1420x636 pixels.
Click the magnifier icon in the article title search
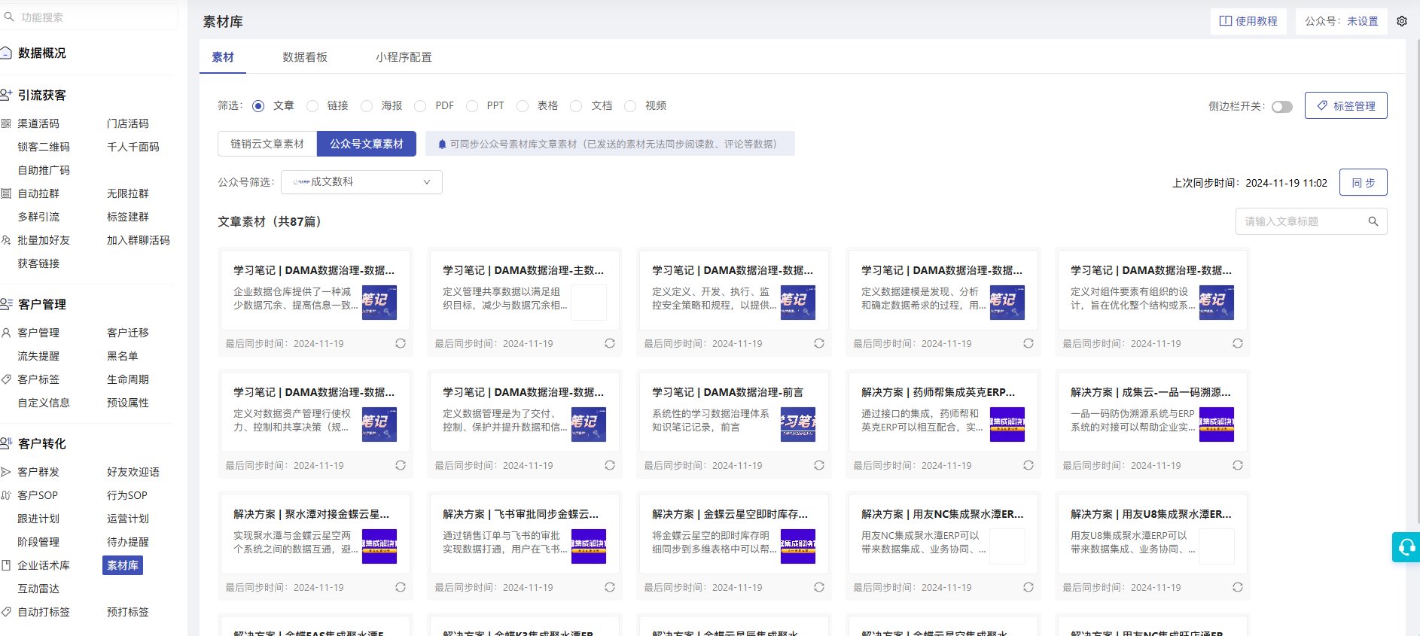1373,221
